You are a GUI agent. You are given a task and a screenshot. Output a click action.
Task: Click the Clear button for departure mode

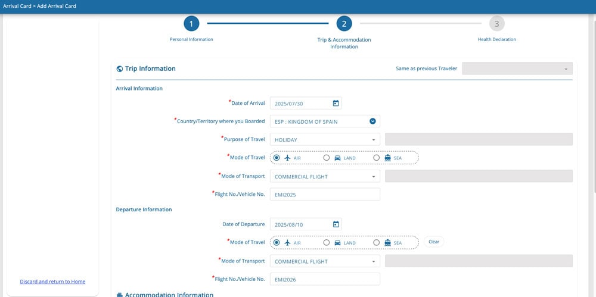click(434, 242)
